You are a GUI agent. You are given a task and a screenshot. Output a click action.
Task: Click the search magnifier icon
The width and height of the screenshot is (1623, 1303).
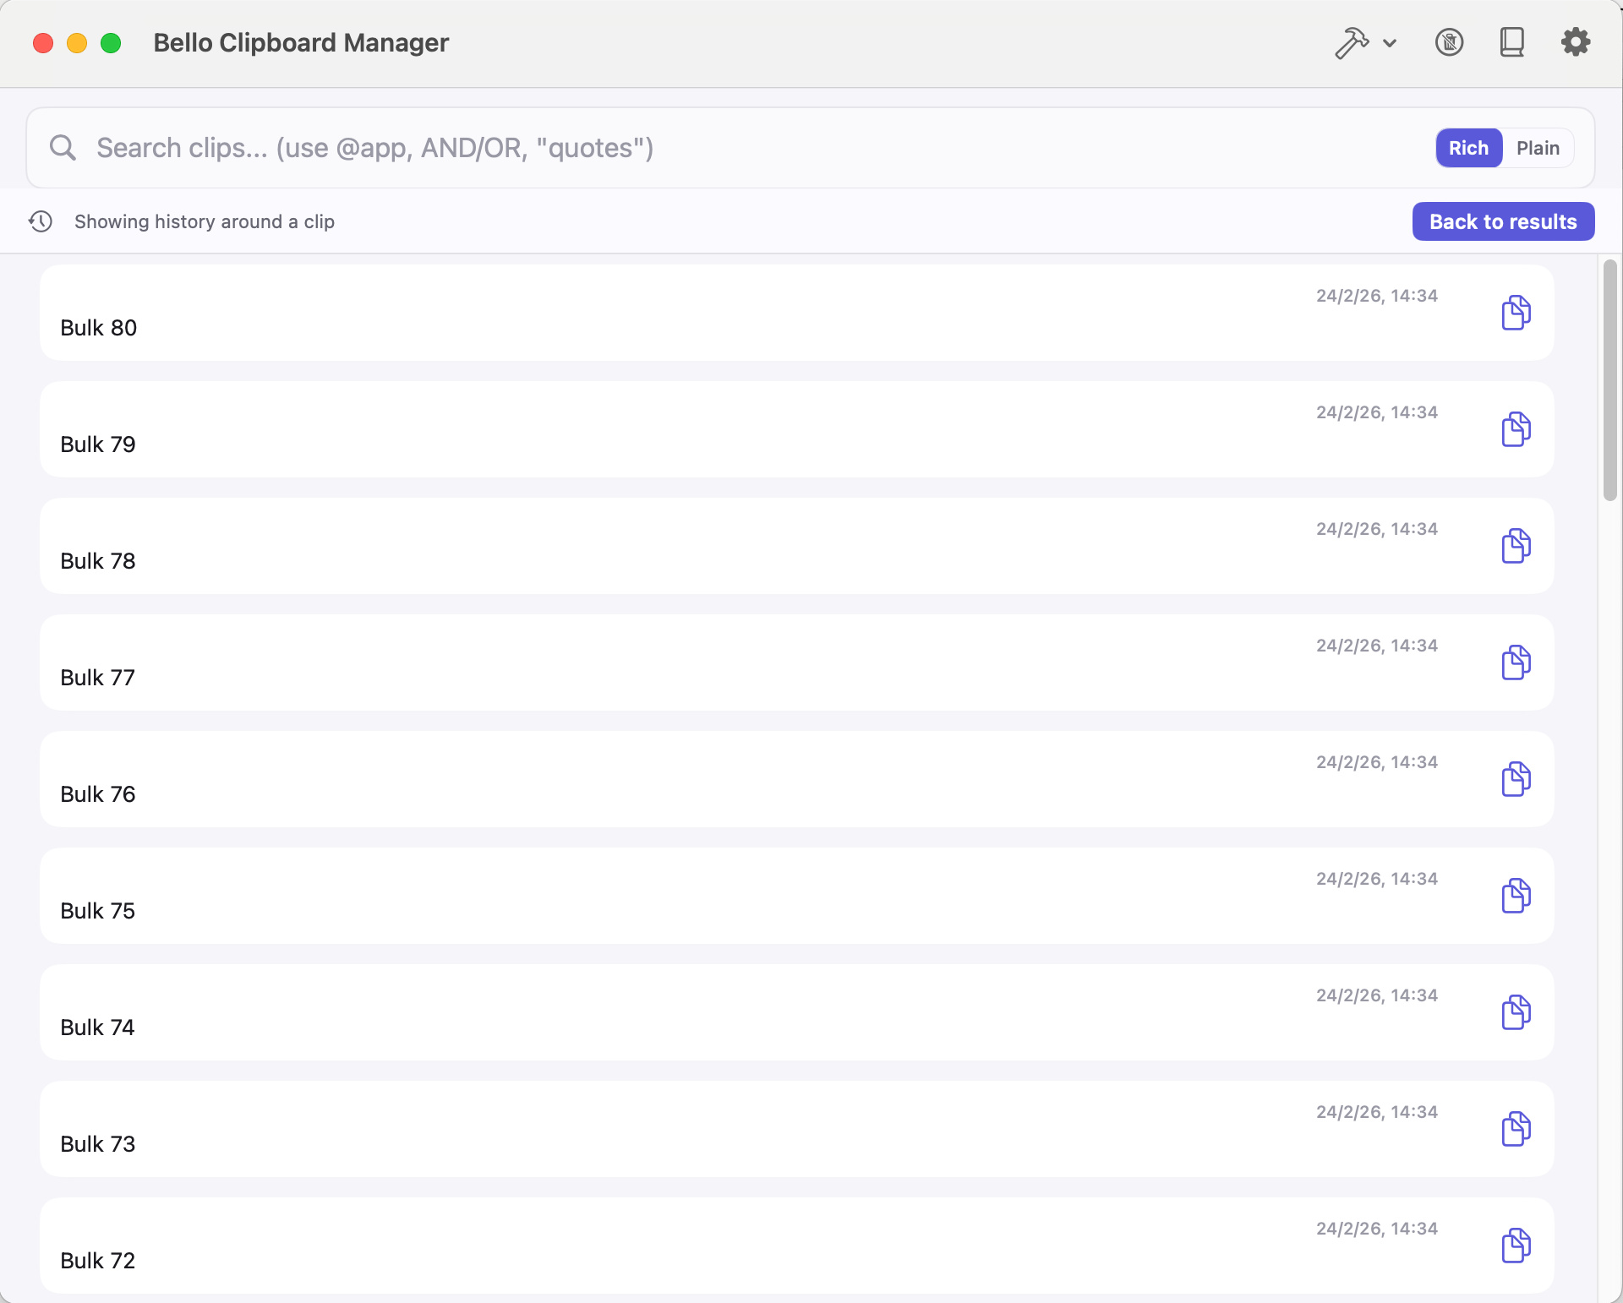click(63, 148)
